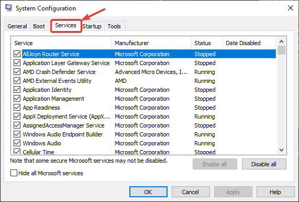Uncheck the AllJoyn Router Service checkbox
The image size is (299, 202).
pos(17,54)
